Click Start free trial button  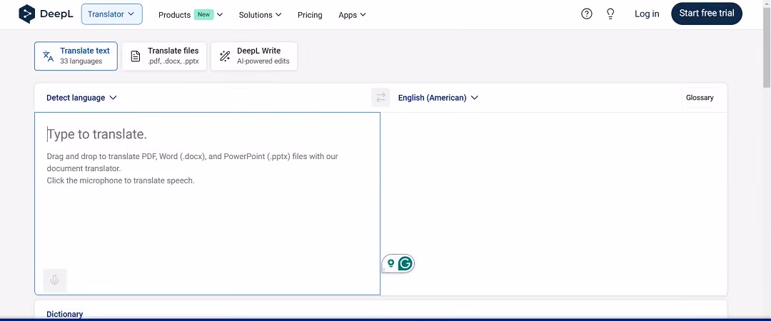pos(707,14)
